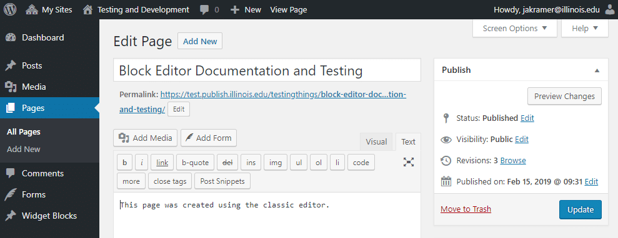The width and height of the screenshot is (618, 238).
Task: Edit the Public visibility setting
Action: 522,139
